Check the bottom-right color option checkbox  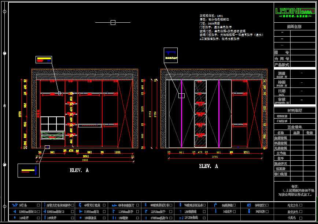[x=301, y=218]
